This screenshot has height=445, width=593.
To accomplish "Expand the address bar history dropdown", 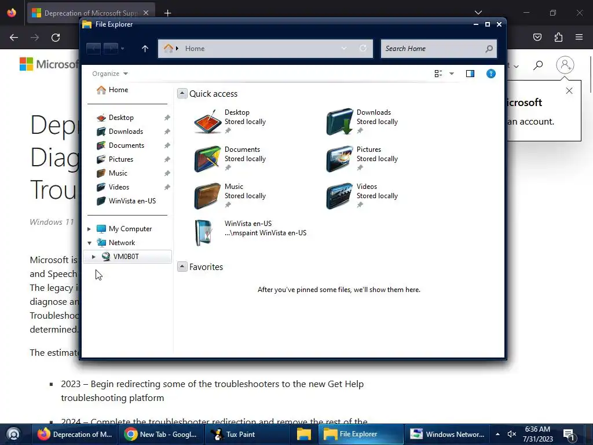I will pos(344,49).
